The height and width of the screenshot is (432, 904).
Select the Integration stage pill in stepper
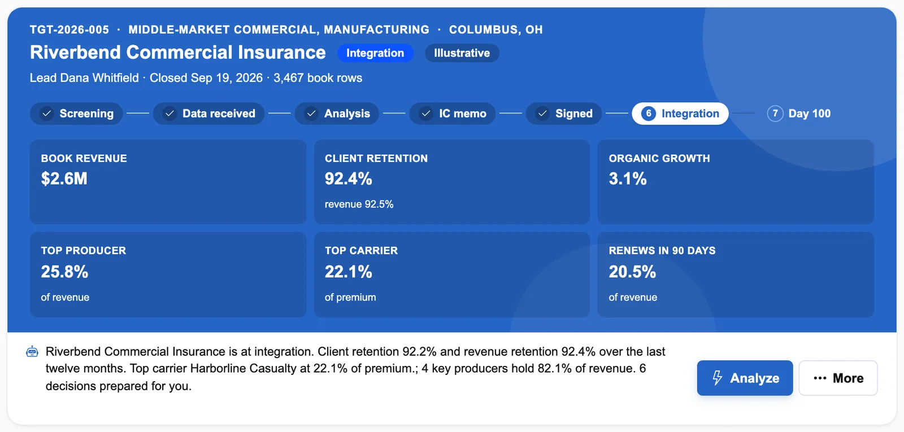coord(680,114)
